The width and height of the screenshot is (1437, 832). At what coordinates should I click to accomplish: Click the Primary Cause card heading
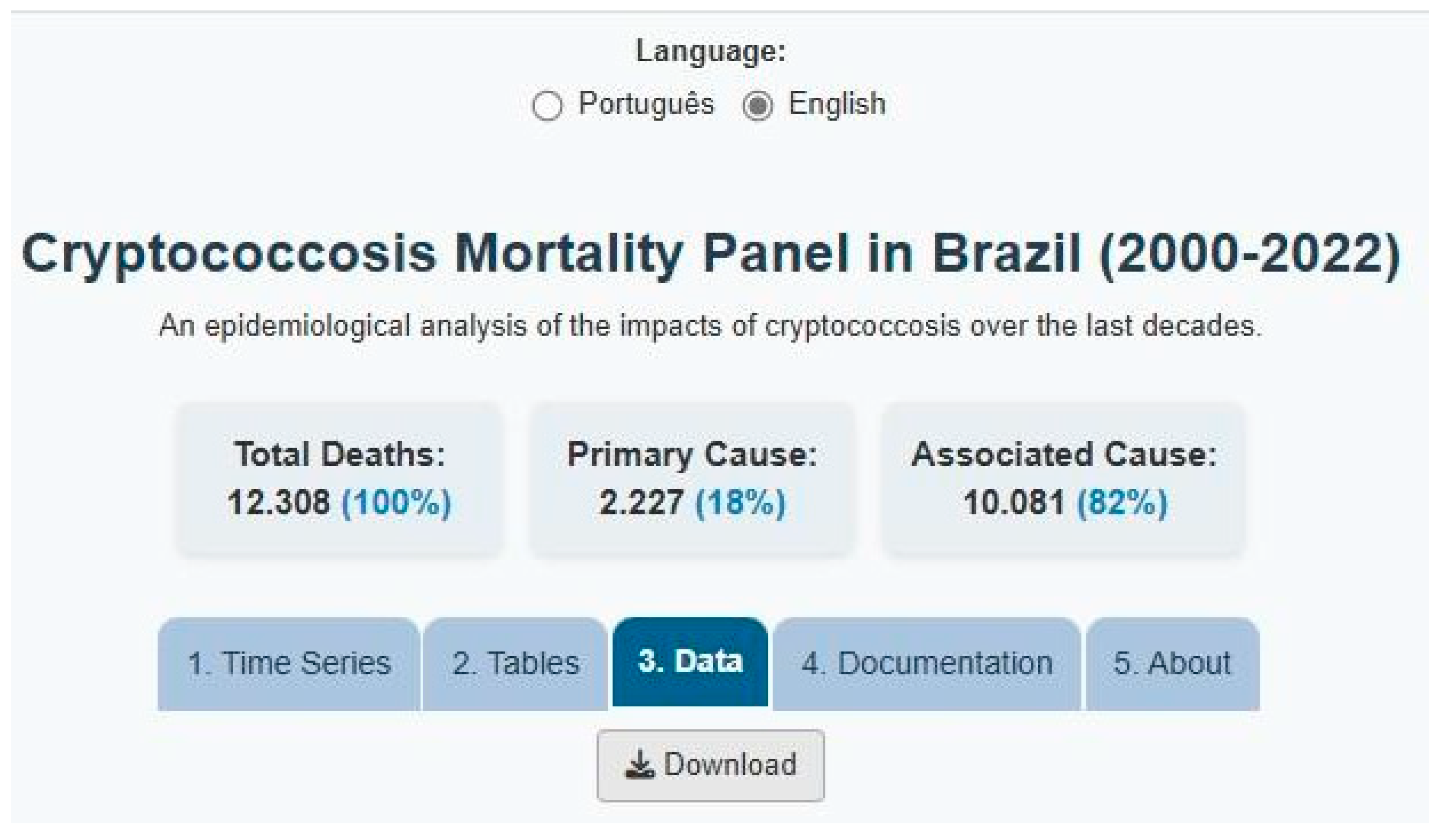click(692, 455)
